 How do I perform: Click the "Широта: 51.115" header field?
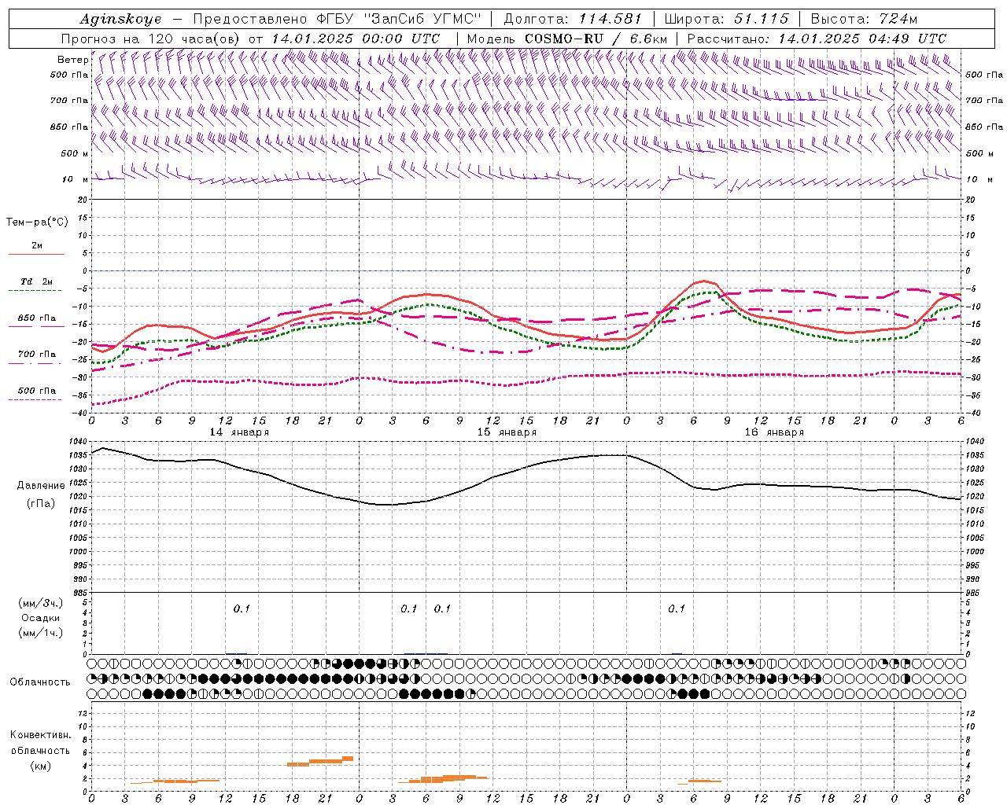click(x=726, y=19)
